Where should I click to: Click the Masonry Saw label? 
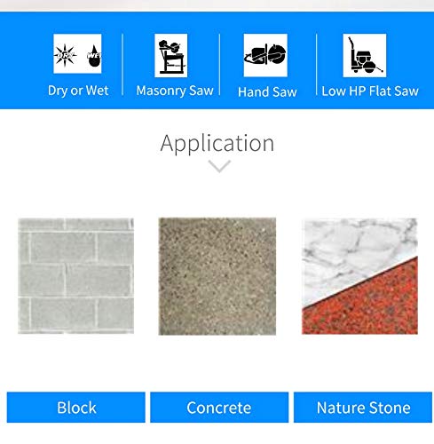[175, 91]
